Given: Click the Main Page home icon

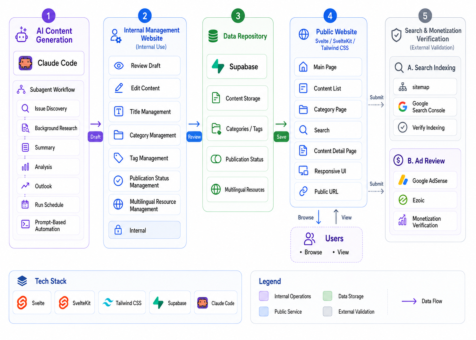Looking at the screenshot, I should point(303,67).
